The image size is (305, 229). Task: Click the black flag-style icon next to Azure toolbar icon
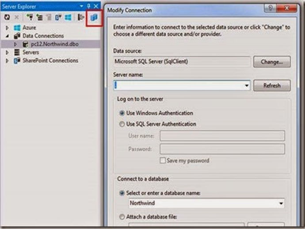click(x=81, y=17)
